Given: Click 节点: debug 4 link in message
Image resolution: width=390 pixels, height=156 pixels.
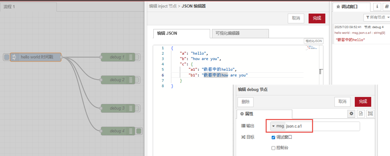Looking at the screenshot, I should coord(374,27).
